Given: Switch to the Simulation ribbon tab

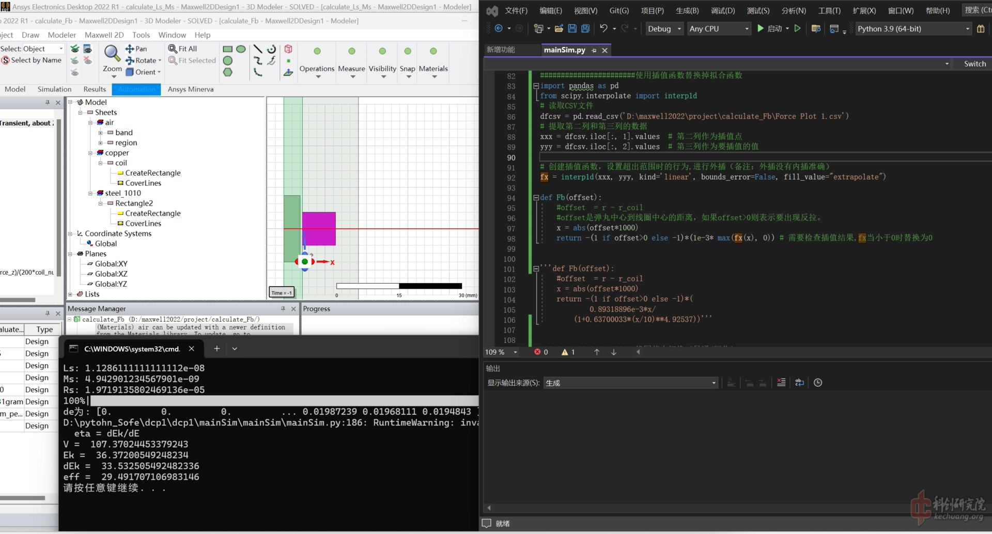Looking at the screenshot, I should 54,89.
